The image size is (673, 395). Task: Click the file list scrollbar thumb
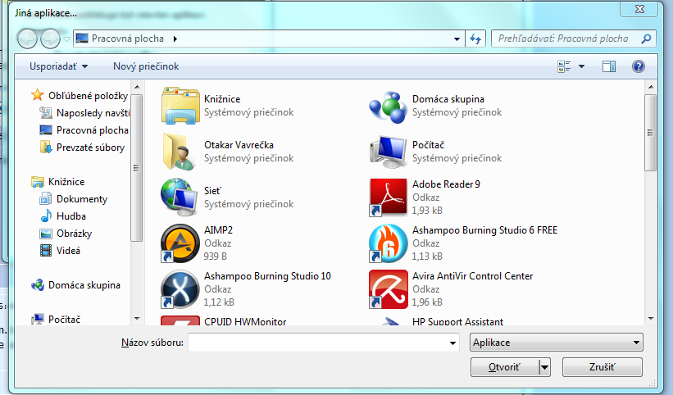click(x=651, y=133)
